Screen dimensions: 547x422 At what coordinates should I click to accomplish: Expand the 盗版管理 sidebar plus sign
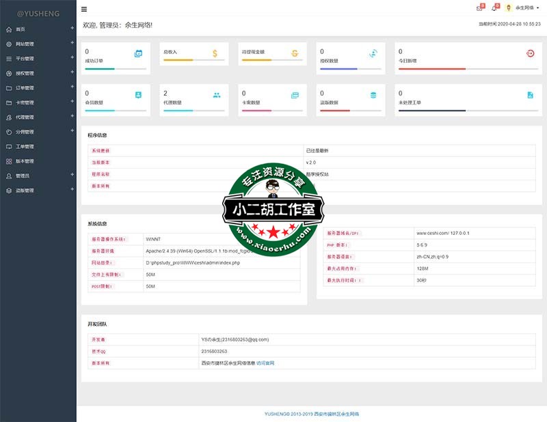coord(72,190)
